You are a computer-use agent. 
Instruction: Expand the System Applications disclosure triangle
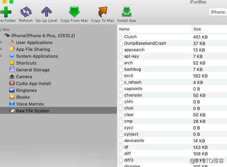pos(1,56)
